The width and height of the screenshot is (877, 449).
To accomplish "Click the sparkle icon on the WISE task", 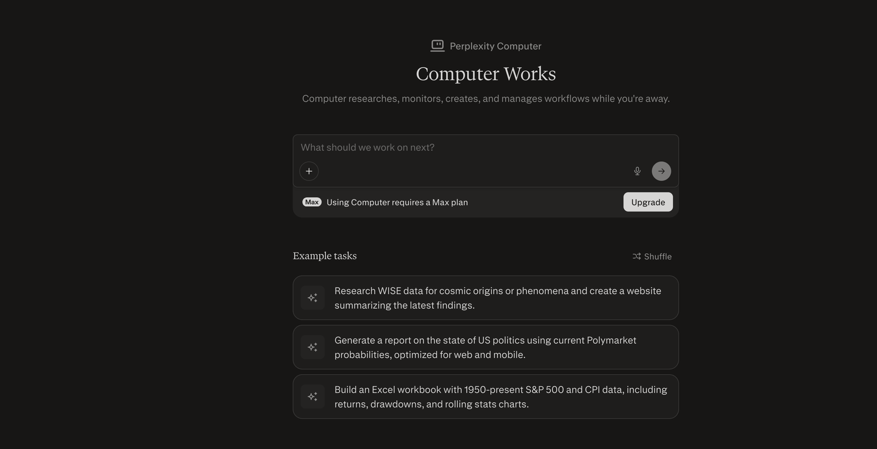I will (312, 297).
